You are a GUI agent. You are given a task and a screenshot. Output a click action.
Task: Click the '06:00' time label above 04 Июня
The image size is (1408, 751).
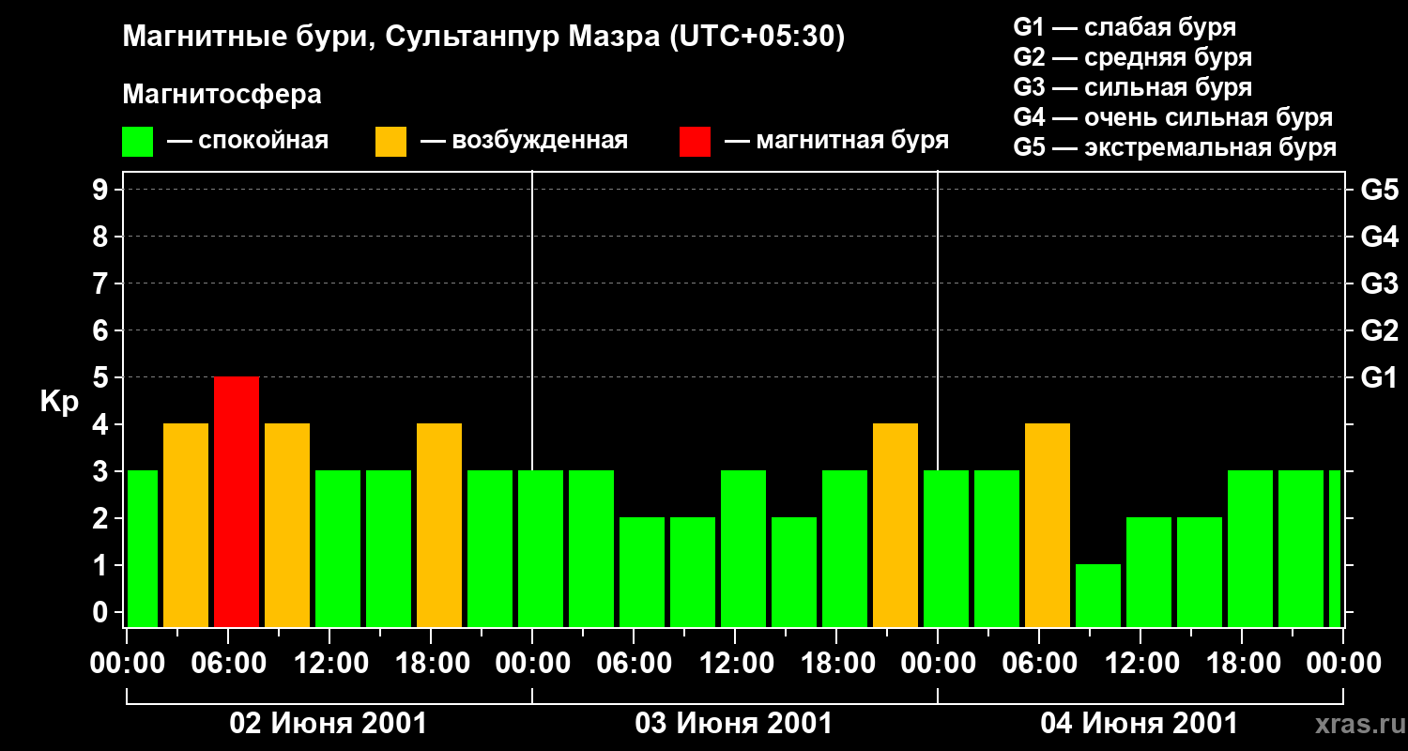click(1038, 663)
